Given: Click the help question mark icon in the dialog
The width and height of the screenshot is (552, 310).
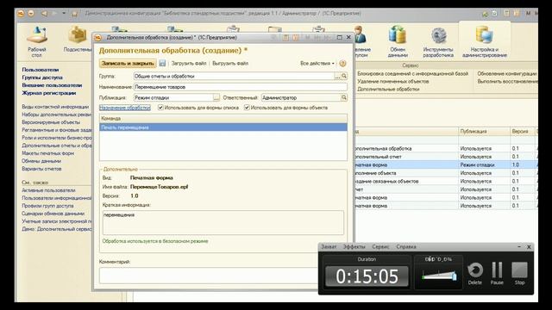Looking at the screenshot, I should coord(342,64).
